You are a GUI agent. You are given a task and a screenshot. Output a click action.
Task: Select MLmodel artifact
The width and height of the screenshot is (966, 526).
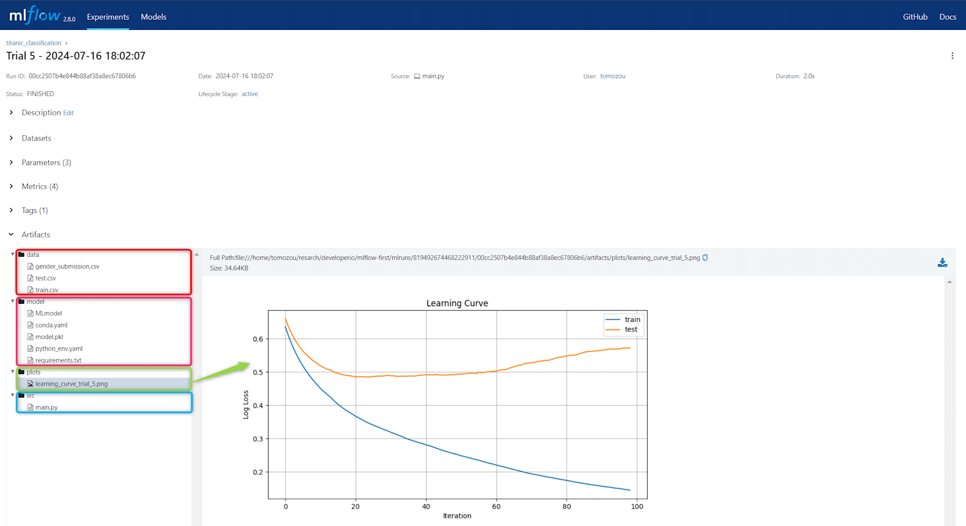[x=49, y=313]
